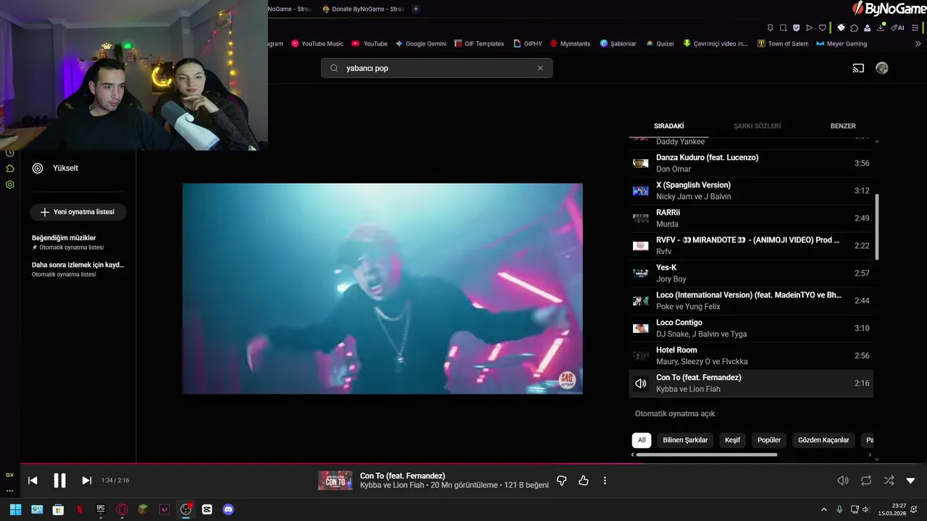
Task: Collapse the player page with down triangle
Action: pos(910,480)
